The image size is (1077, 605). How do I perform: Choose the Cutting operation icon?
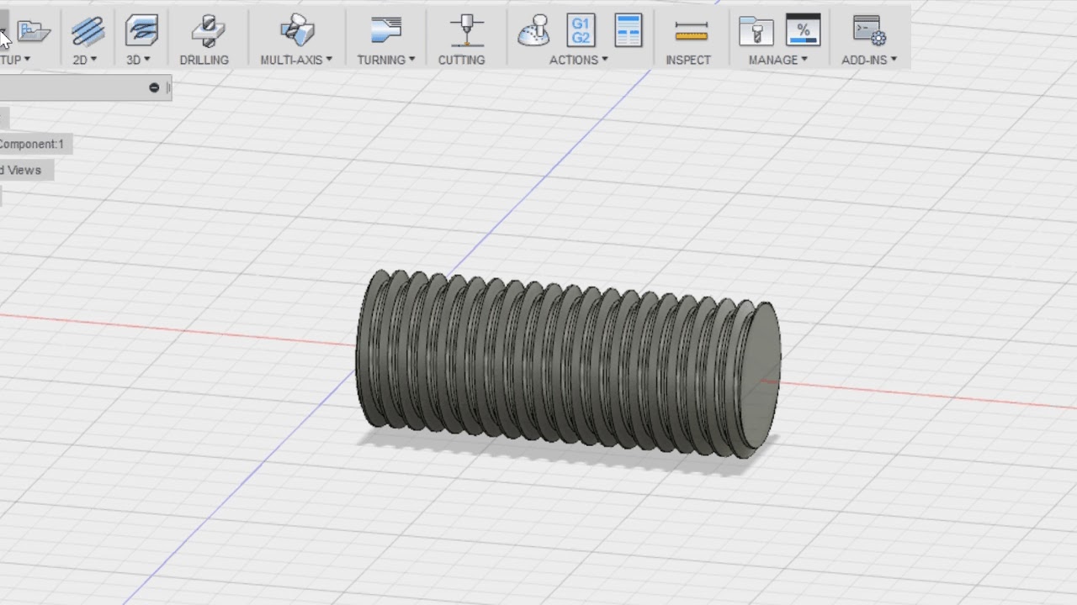466,31
